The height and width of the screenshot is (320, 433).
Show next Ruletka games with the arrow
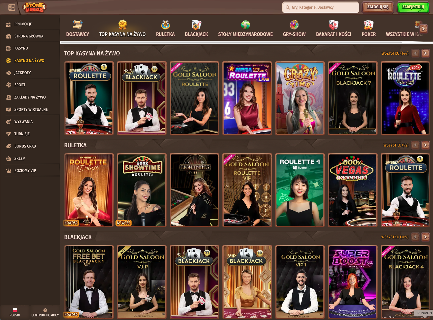[x=425, y=145]
